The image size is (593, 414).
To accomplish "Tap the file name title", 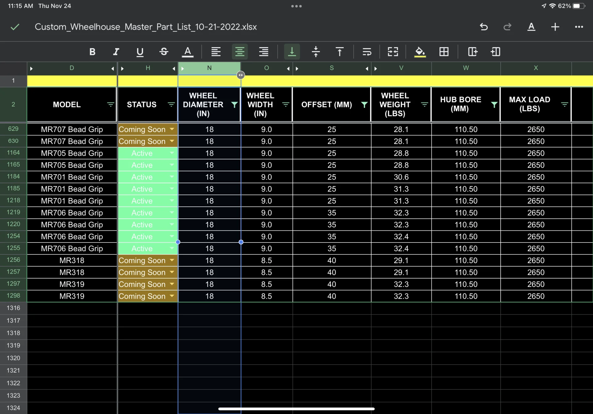I will pyautogui.click(x=146, y=27).
